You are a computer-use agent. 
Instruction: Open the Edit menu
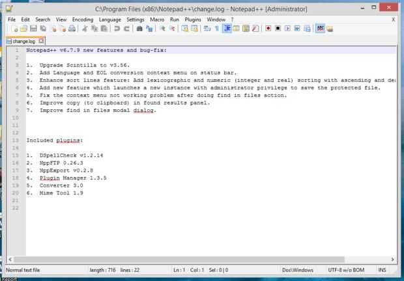coord(25,20)
